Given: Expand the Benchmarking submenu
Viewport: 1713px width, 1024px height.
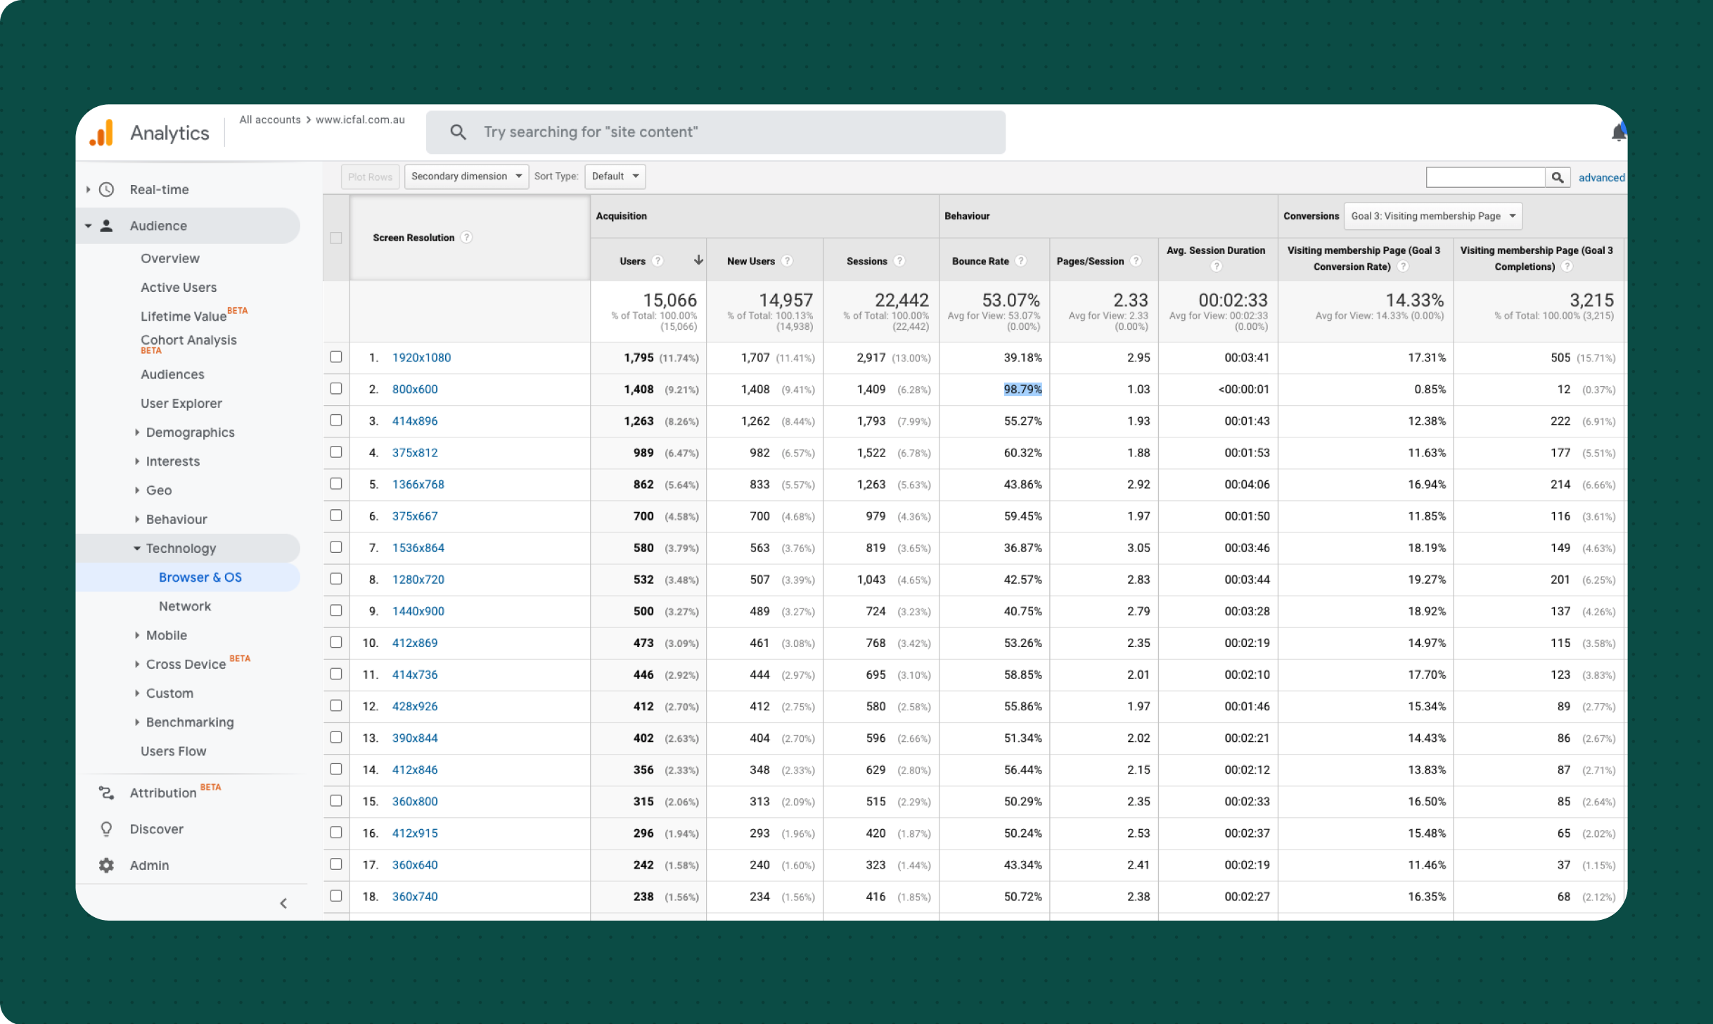Looking at the screenshot, I should pos(137,722).
